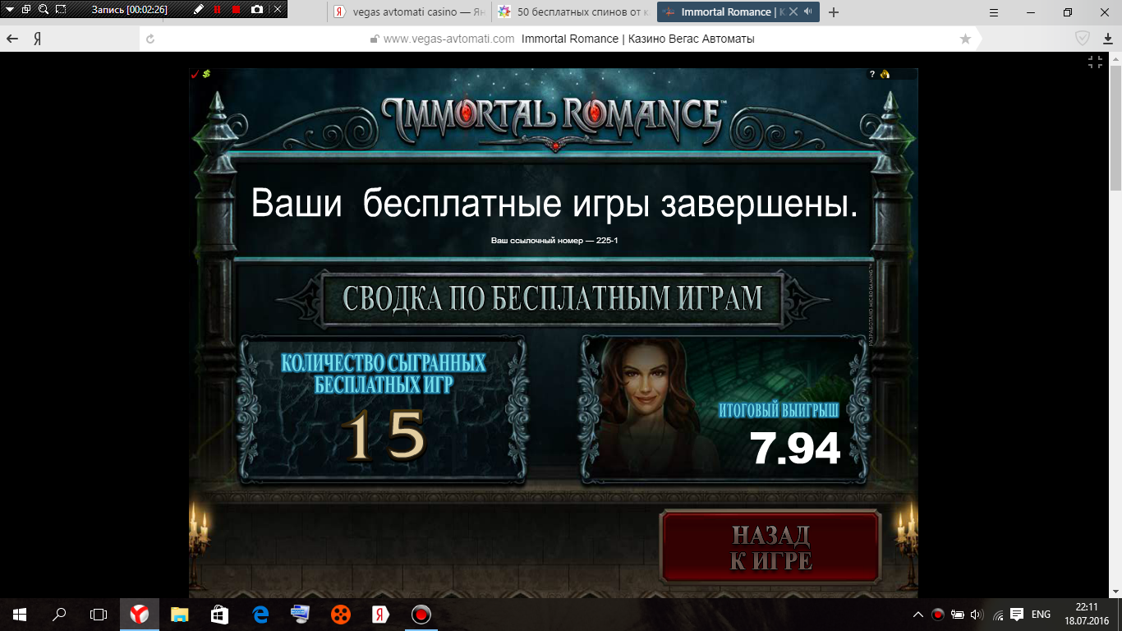This screenshot has height=631, width=1122.
Task: Click the padlock icon in address bar
Action: [375, 39]
